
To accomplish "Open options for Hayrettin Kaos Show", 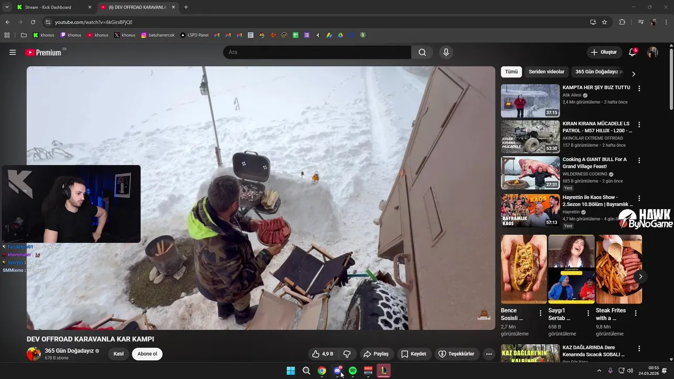I will pyautogui.click(x=639, y=198).
